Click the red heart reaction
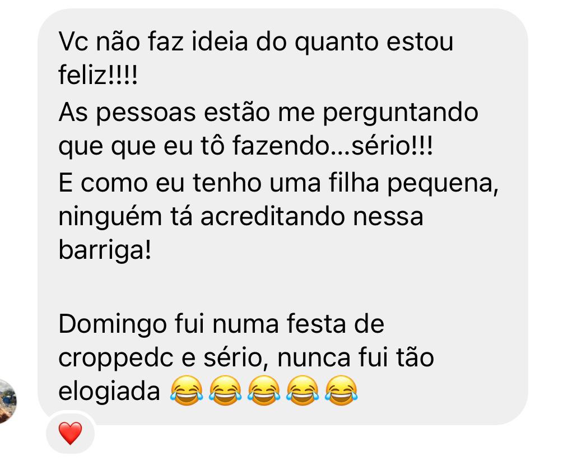 coord(70,433)
